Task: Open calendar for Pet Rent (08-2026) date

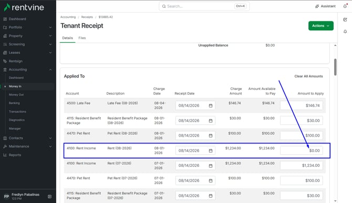Action: 211,136
